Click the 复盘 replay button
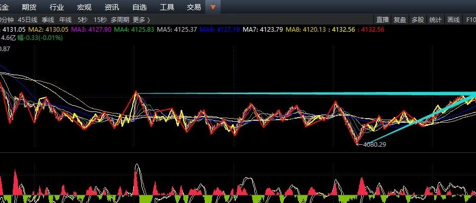 [x=400, y=20]
